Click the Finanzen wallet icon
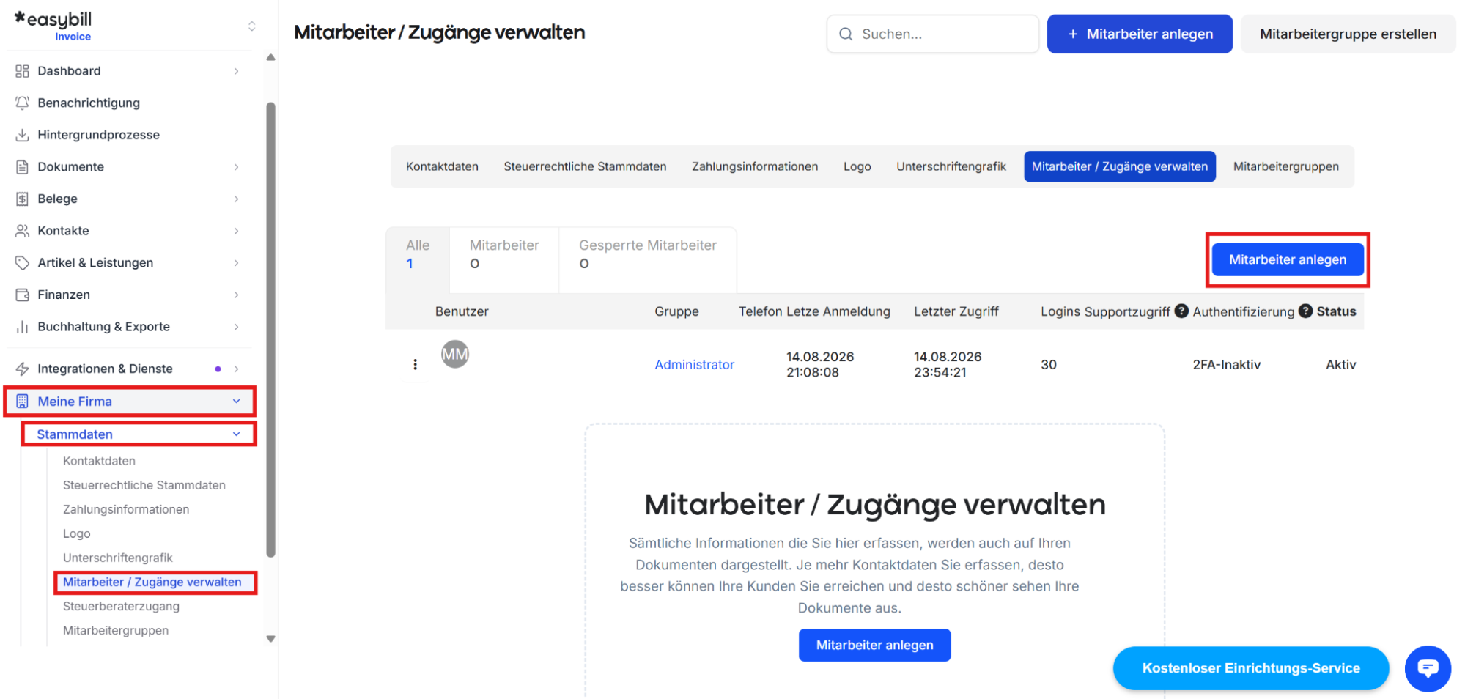 point(22,295)
